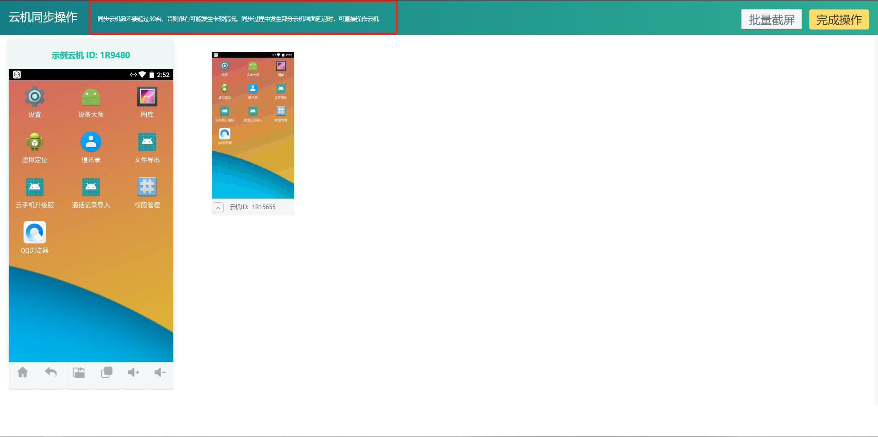Tap the Home button below phone screen

coord(23,372)
